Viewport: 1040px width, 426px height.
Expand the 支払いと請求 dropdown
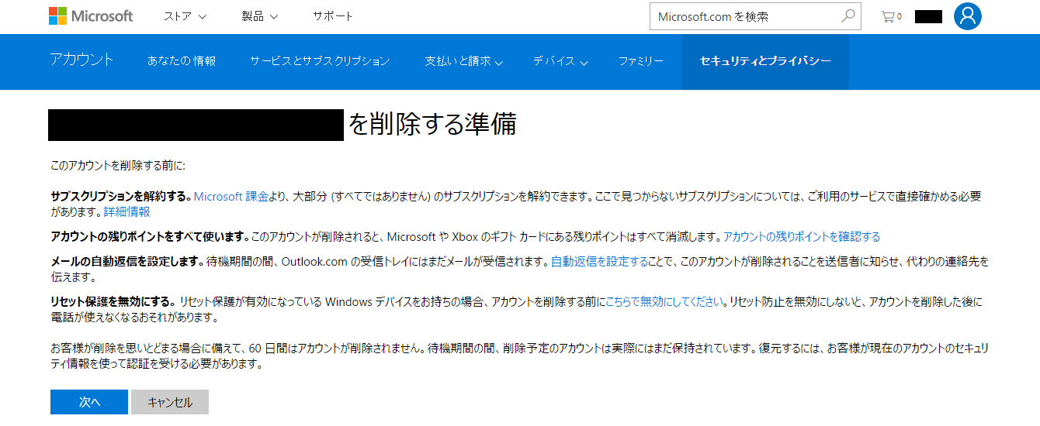coord(463,61)
